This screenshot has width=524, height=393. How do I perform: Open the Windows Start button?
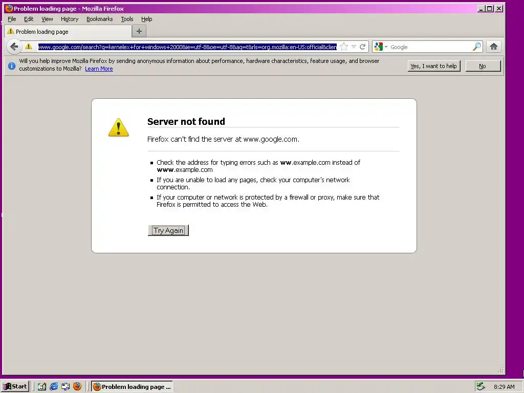pos(15,387)
